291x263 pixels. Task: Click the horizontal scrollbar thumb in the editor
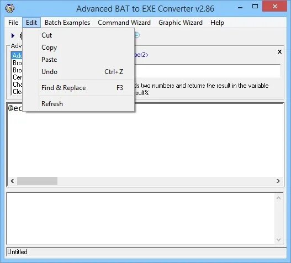[x=37, y=181]
